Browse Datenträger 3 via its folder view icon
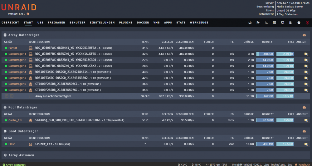The width and height of the screenshot is (312, 166). click(x=306, y=66)
